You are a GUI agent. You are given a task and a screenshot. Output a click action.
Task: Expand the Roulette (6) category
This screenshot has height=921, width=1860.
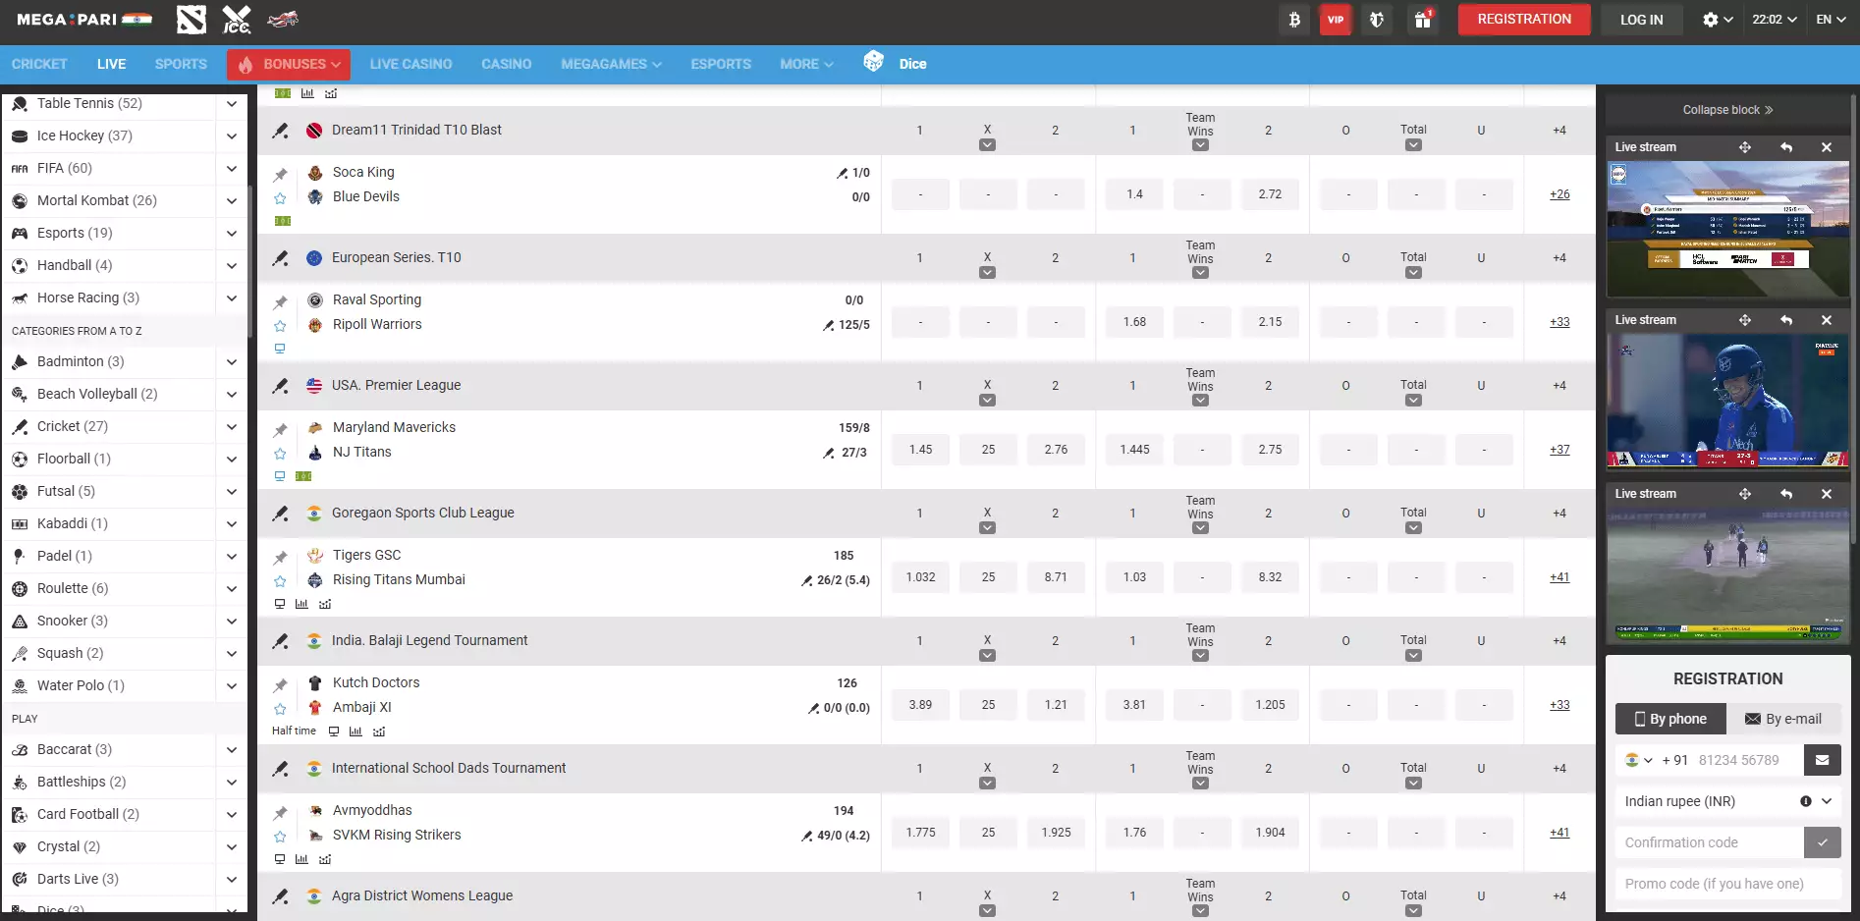tap(232, 588)
